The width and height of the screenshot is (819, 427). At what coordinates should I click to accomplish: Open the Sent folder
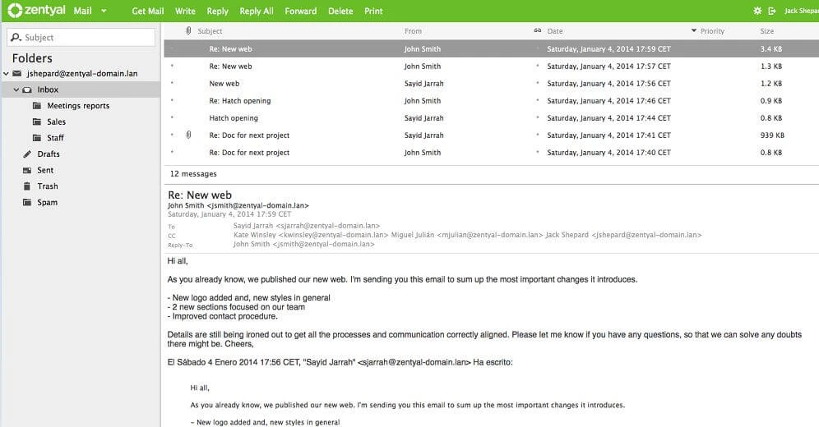[x=45, y=171]
